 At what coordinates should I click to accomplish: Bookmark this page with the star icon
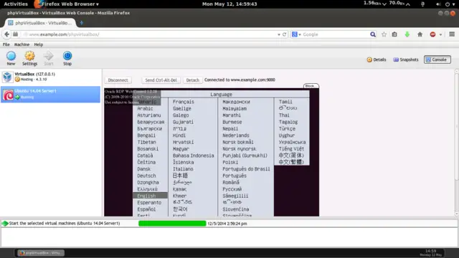(x=384, y=34)
